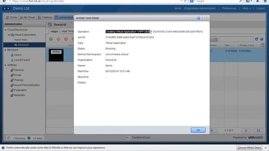Open the Administration tab

64,18
